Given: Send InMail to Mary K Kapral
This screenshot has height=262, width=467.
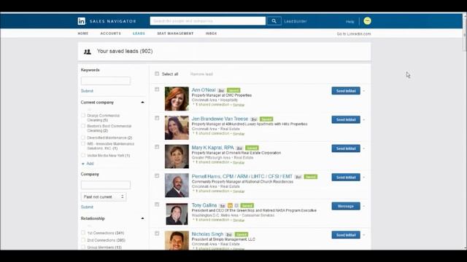Looking at the screenshot, I should [x=346, y=148].
